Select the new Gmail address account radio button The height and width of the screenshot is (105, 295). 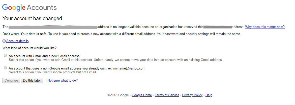click(x=5, y=56)
